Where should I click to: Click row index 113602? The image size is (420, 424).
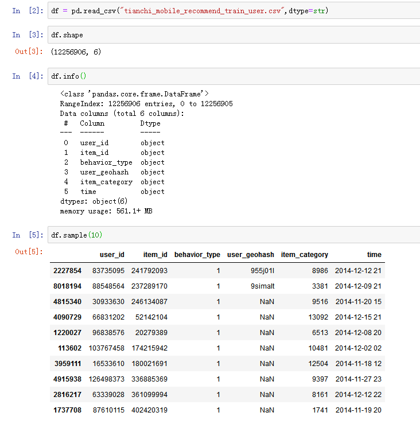(70, 348)
